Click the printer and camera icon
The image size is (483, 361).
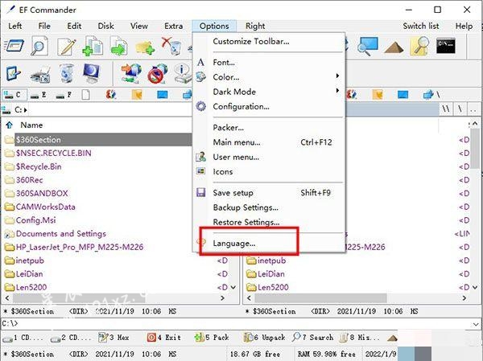pos(40,75)
